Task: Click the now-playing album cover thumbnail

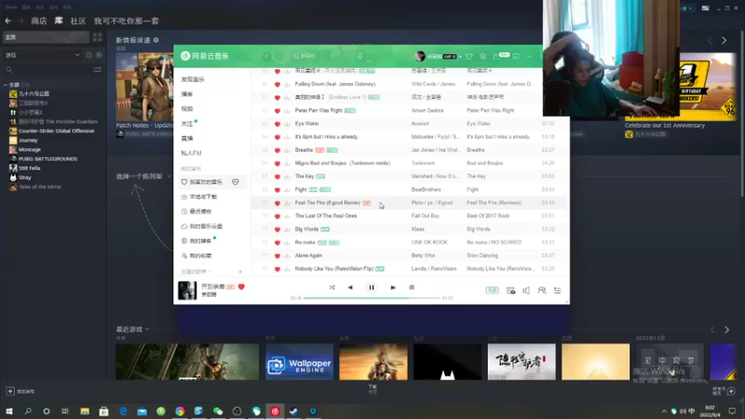Action: pos(187,291)
